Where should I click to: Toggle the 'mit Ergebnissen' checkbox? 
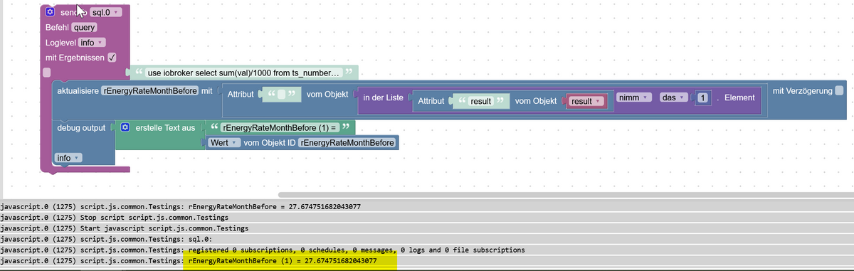(112, 58)
